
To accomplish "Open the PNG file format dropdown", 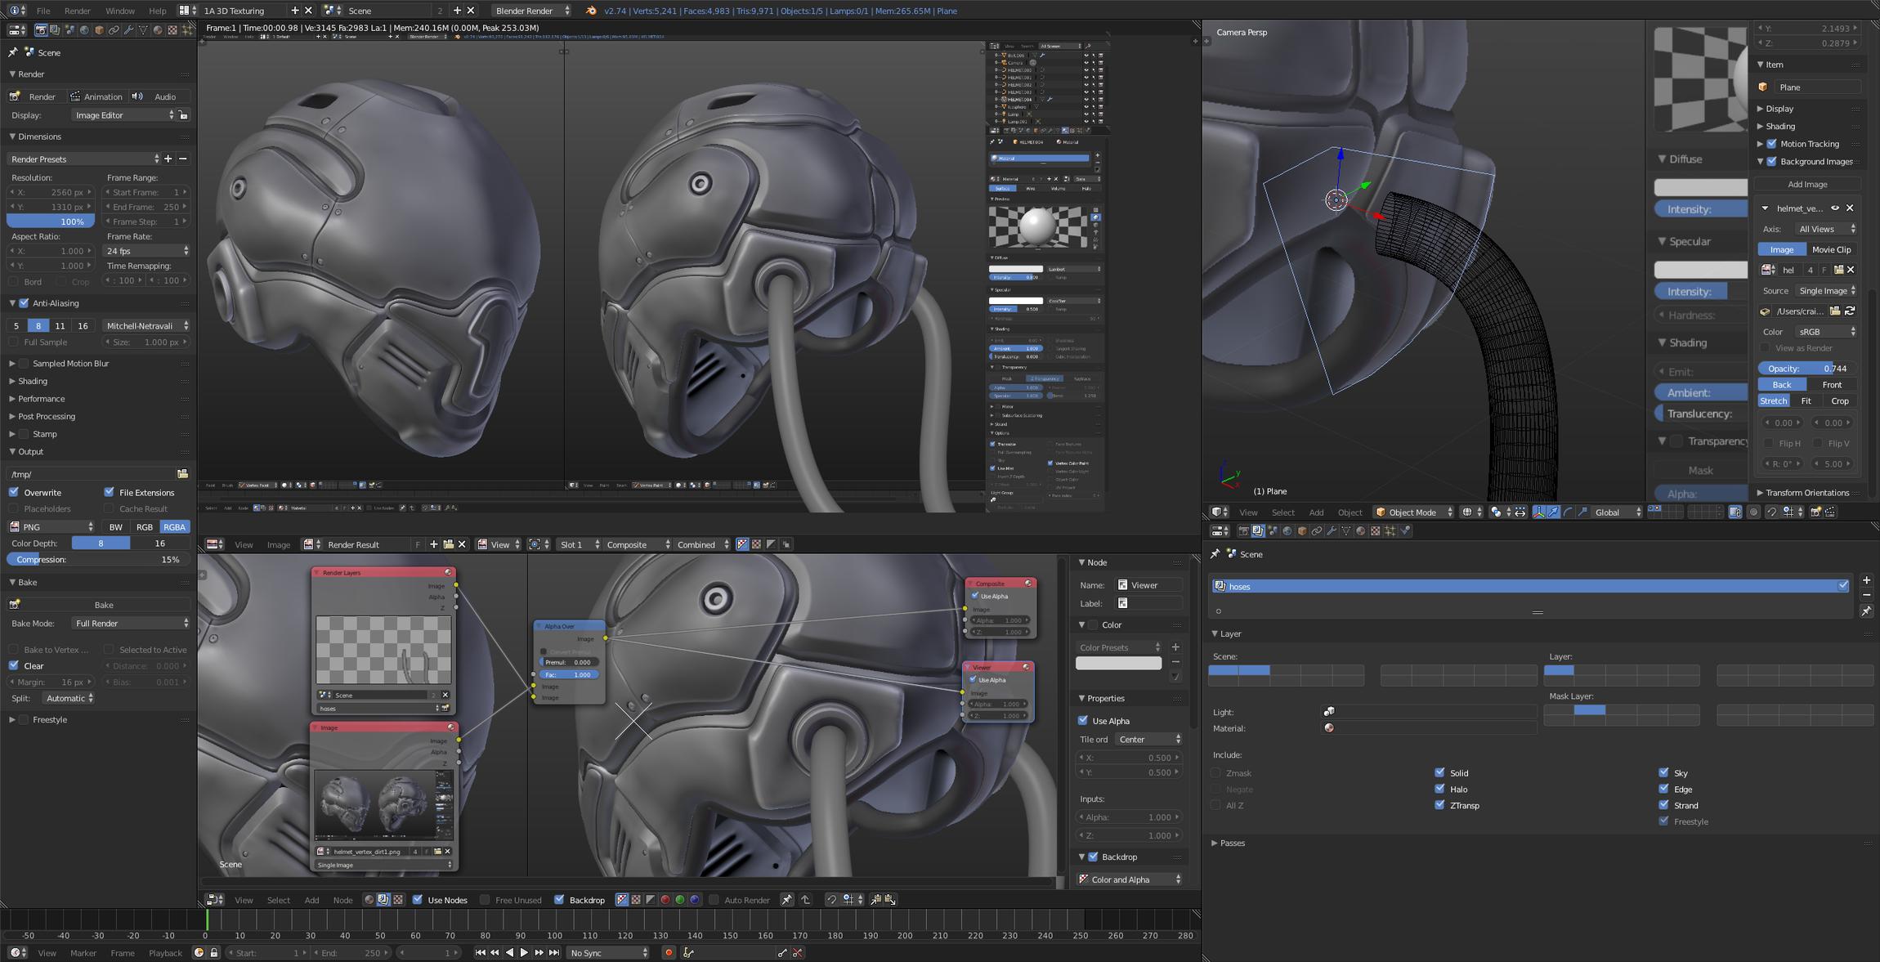I will [51, 527].
